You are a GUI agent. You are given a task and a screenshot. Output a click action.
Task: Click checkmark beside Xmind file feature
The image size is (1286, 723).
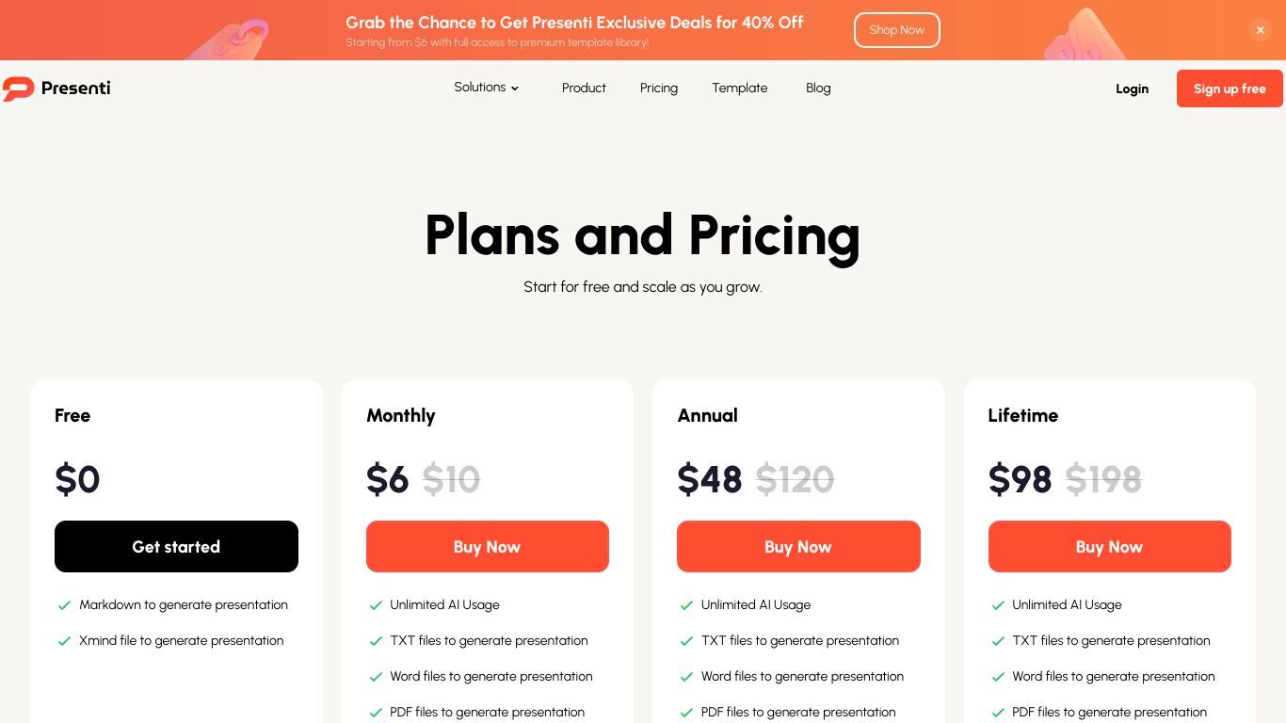tap(64, 641)
